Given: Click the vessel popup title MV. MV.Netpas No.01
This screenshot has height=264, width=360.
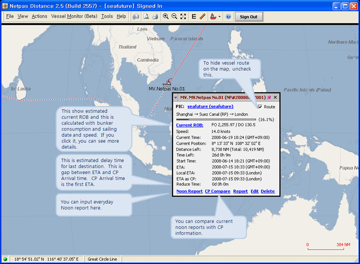Looking at the screenshot, I should pyautogui.click(x=223, y=97).
